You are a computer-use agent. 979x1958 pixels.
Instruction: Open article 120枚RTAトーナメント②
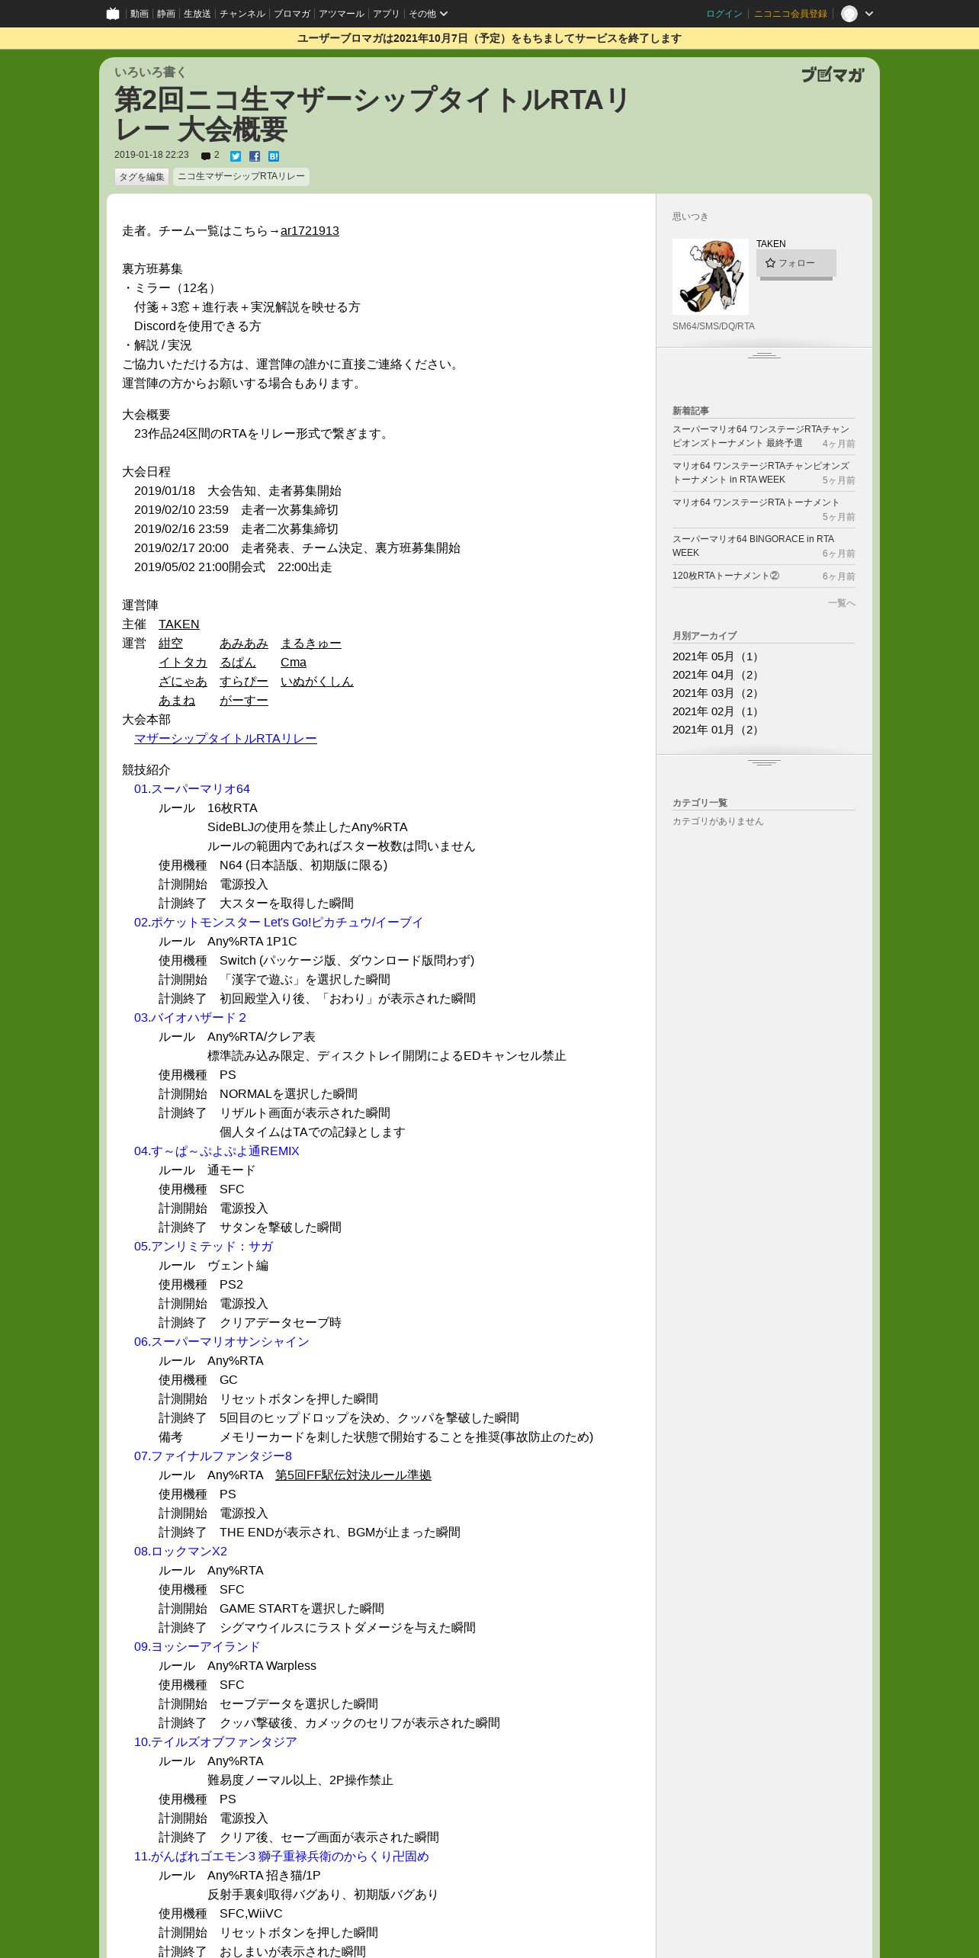[726, 576]
